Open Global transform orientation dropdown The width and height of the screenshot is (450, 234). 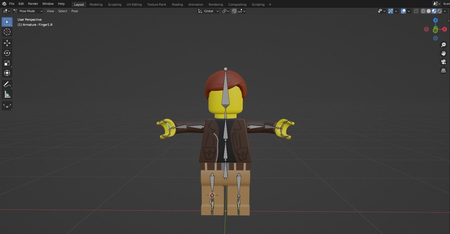[x=208, y=11]
